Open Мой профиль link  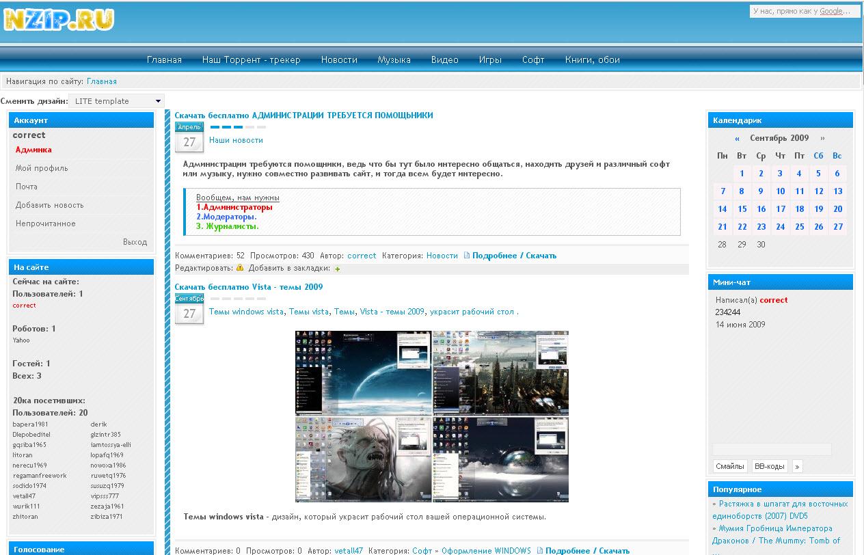[x=42, y=168]
